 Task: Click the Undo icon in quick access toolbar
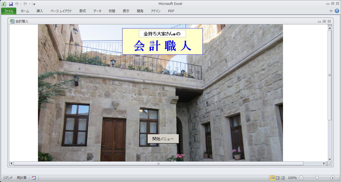click(17, 4)
